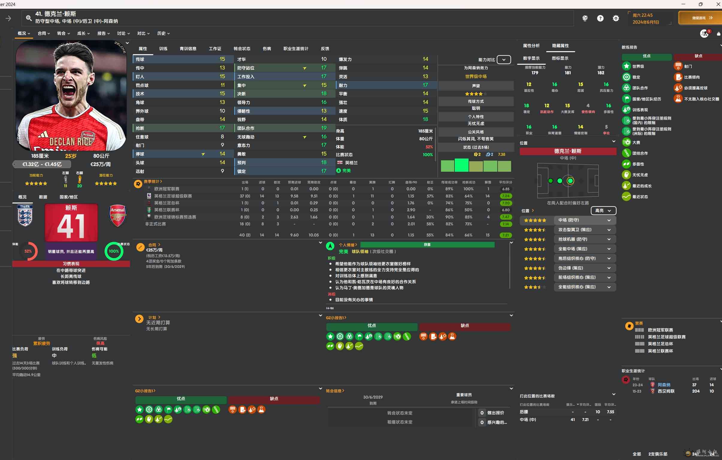Screen dimensions: 722x460
Task: Open the 转会 dropdown menu
Action: pyautogui.click(x=64, y=33)
